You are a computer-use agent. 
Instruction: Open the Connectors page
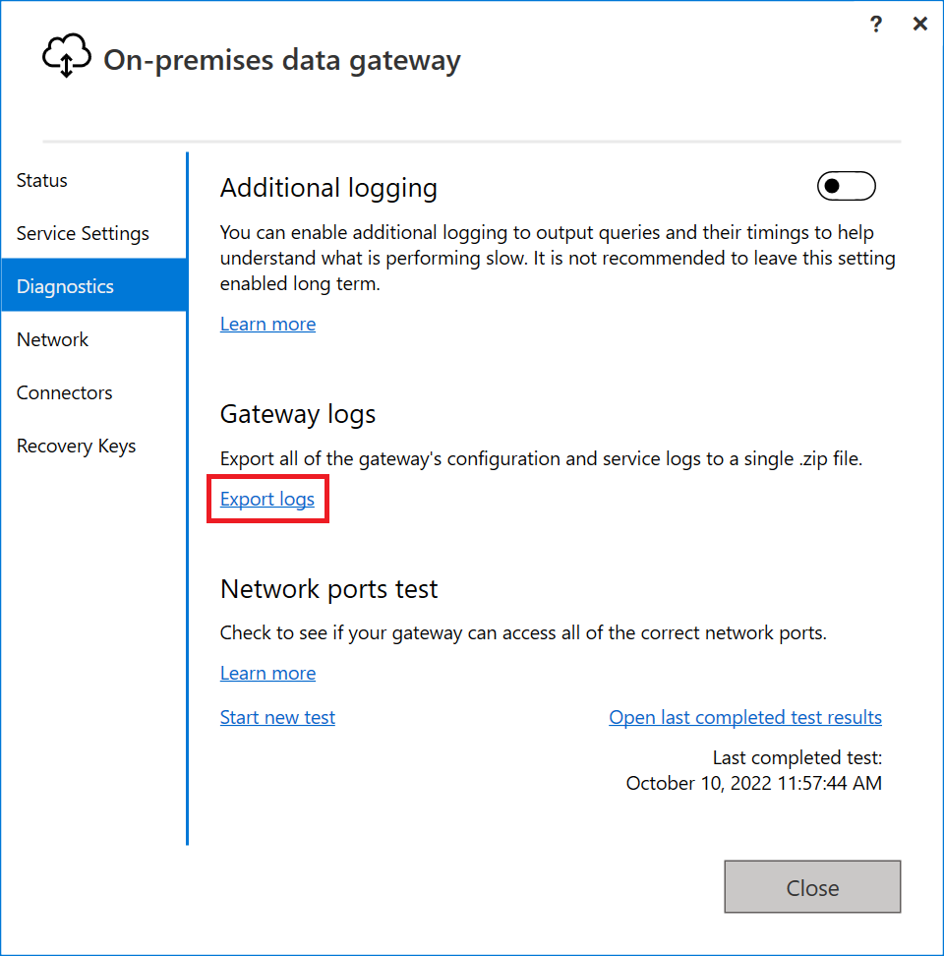[64, 392]
